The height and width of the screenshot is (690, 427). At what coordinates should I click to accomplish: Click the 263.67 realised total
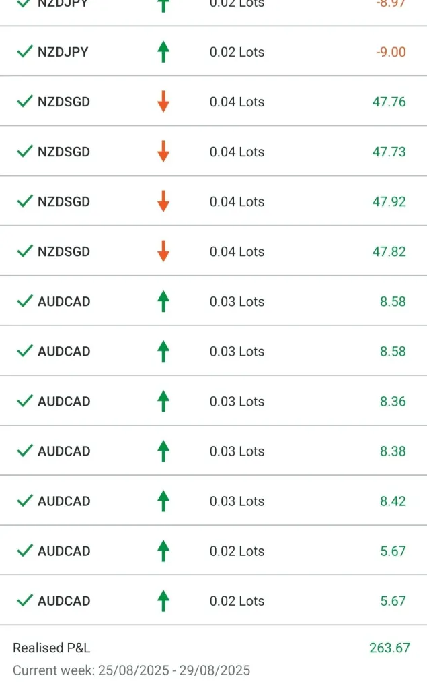click(x=389, y=648)
